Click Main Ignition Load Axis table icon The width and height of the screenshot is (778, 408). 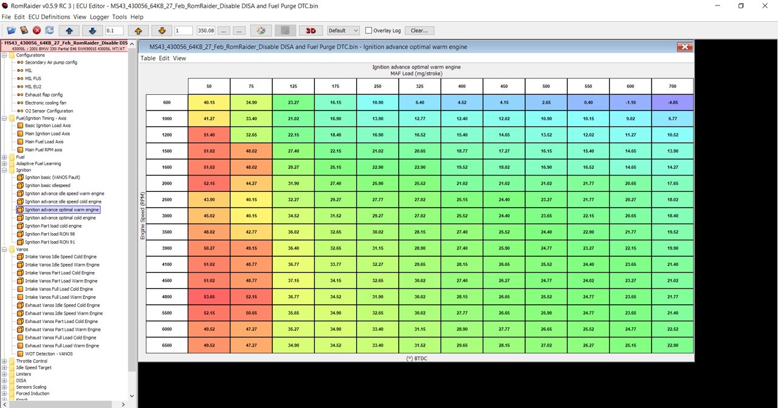[20, 134]
